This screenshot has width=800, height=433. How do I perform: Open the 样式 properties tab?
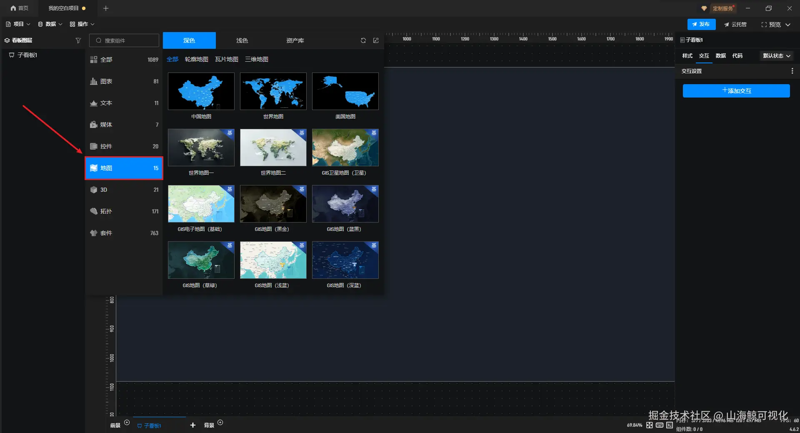[687, 55]
